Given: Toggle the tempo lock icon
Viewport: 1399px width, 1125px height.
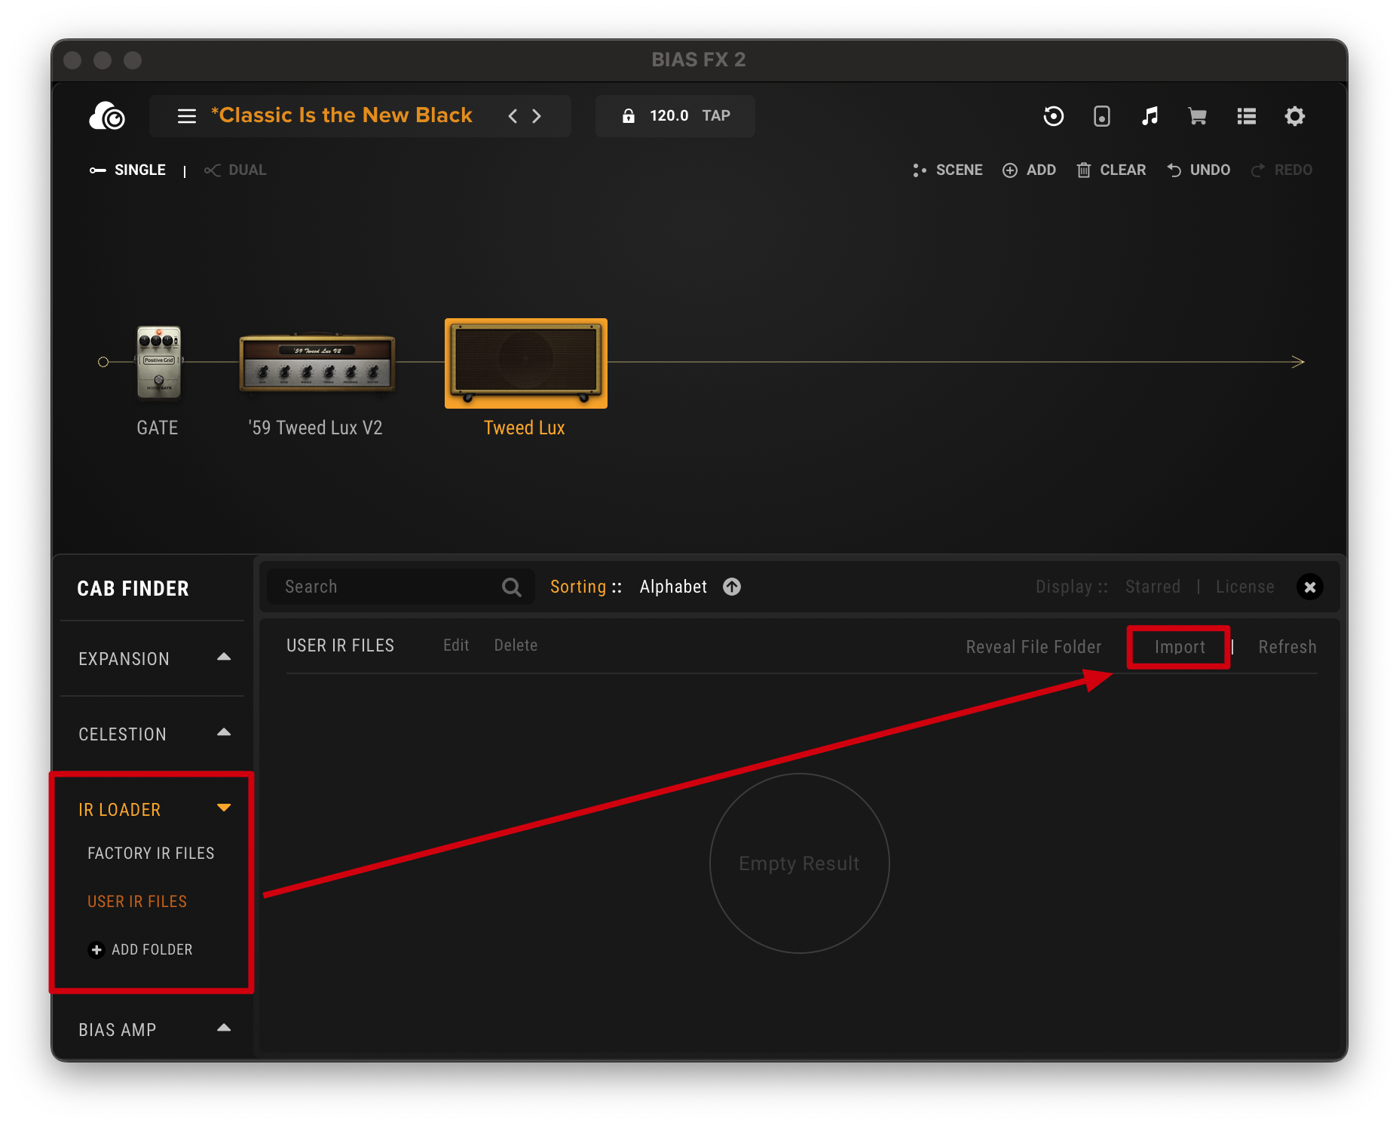Looking at the screenshot, I should tap(628, 115).
